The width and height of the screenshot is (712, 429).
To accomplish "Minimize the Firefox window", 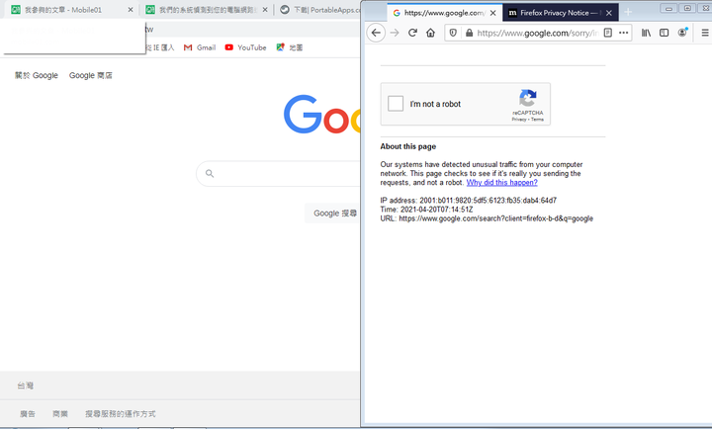I will [x=668, y=8].
